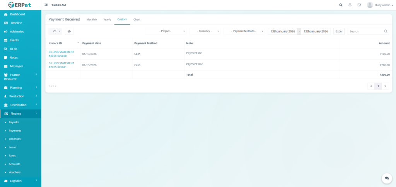
Task: Click the Excel export button
Action: (339, 31)
